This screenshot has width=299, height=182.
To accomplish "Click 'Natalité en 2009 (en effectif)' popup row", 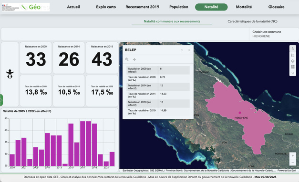I will click(158, 70).
